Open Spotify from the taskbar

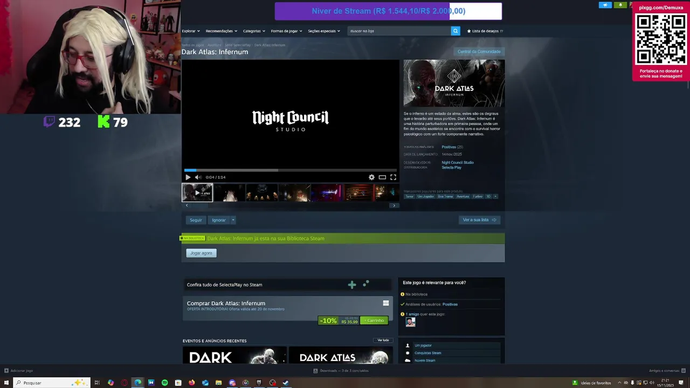pos(164,383)
